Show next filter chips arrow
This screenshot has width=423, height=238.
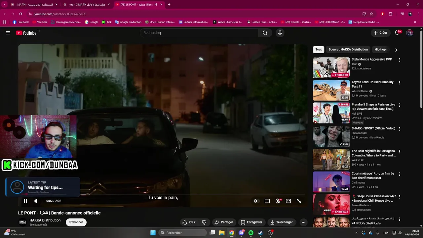coord(396,50)
